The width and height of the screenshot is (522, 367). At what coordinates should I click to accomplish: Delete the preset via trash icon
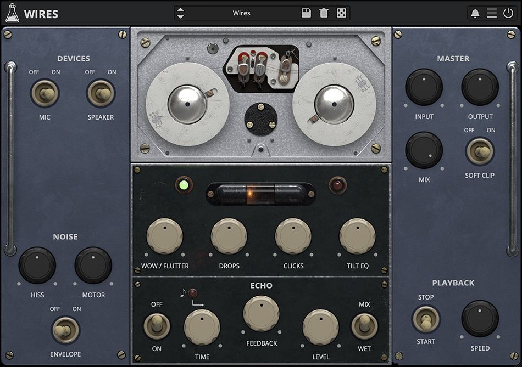pos(324,12)
